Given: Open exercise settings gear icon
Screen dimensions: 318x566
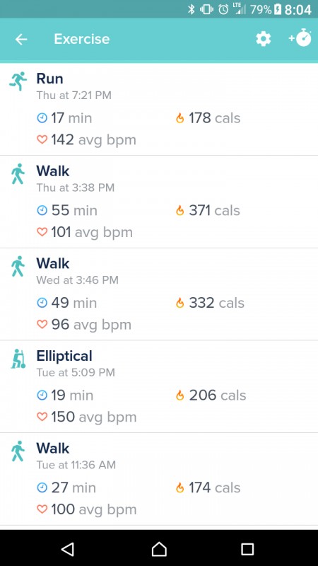Looking at the screenshot, I should click(x=263, y=39).
